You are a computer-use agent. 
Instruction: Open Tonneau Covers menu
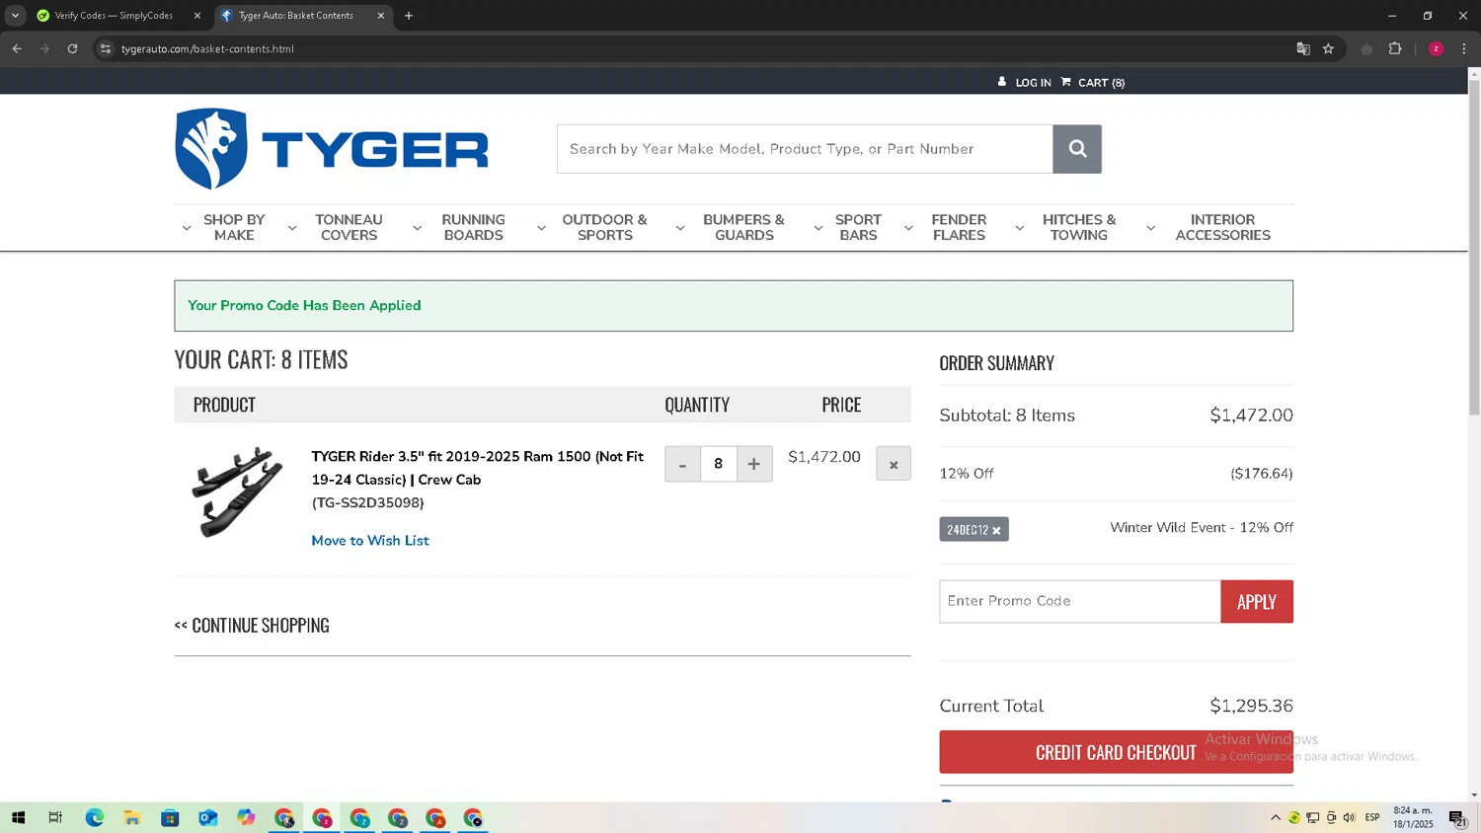tap(349, 228)
